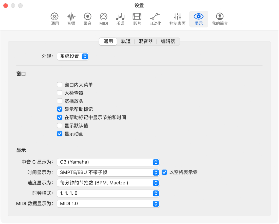Enable the 显示默认值 option
This screenshot has width=279, height=224.
pyautogui.click(x=60, y=125)
